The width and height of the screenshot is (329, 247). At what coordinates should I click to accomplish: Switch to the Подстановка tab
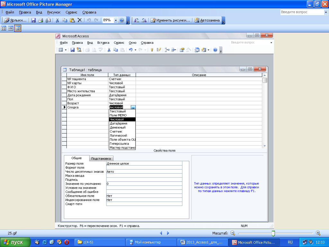101,159
